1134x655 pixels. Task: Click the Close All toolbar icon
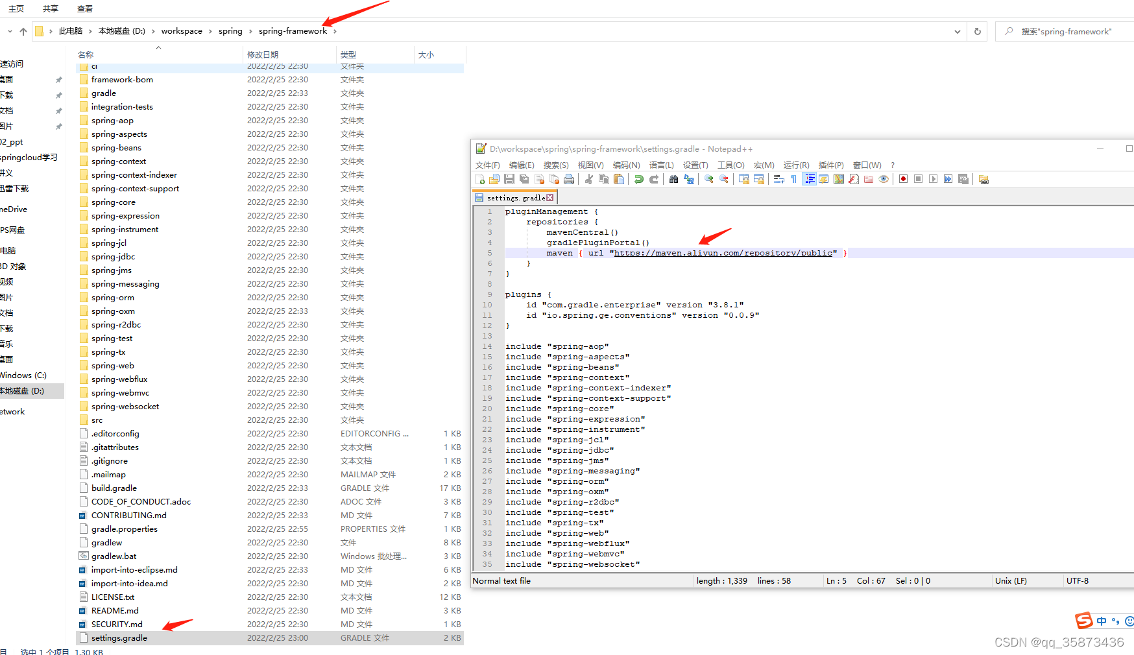tap(554, 180)
